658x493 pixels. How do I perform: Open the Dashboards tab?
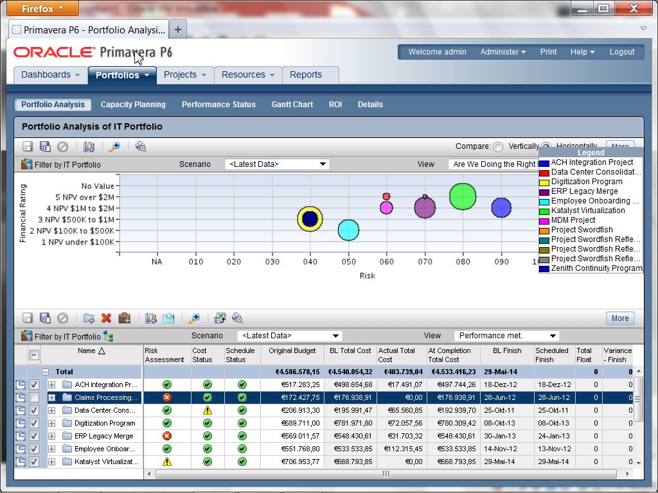[x=50, y=75]
